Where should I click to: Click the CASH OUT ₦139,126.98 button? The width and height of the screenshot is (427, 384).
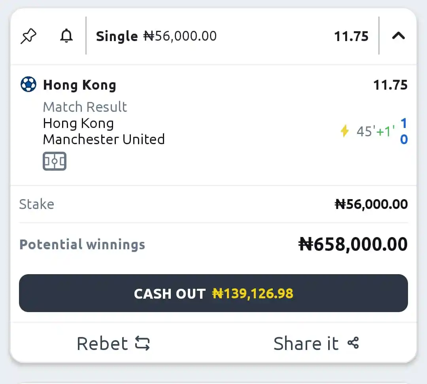pyautogui.click(x=213, y=293)
